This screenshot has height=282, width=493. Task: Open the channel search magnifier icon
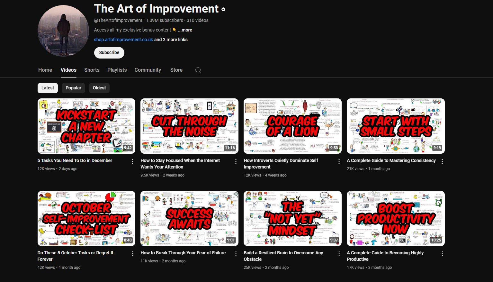pos(198,70)
